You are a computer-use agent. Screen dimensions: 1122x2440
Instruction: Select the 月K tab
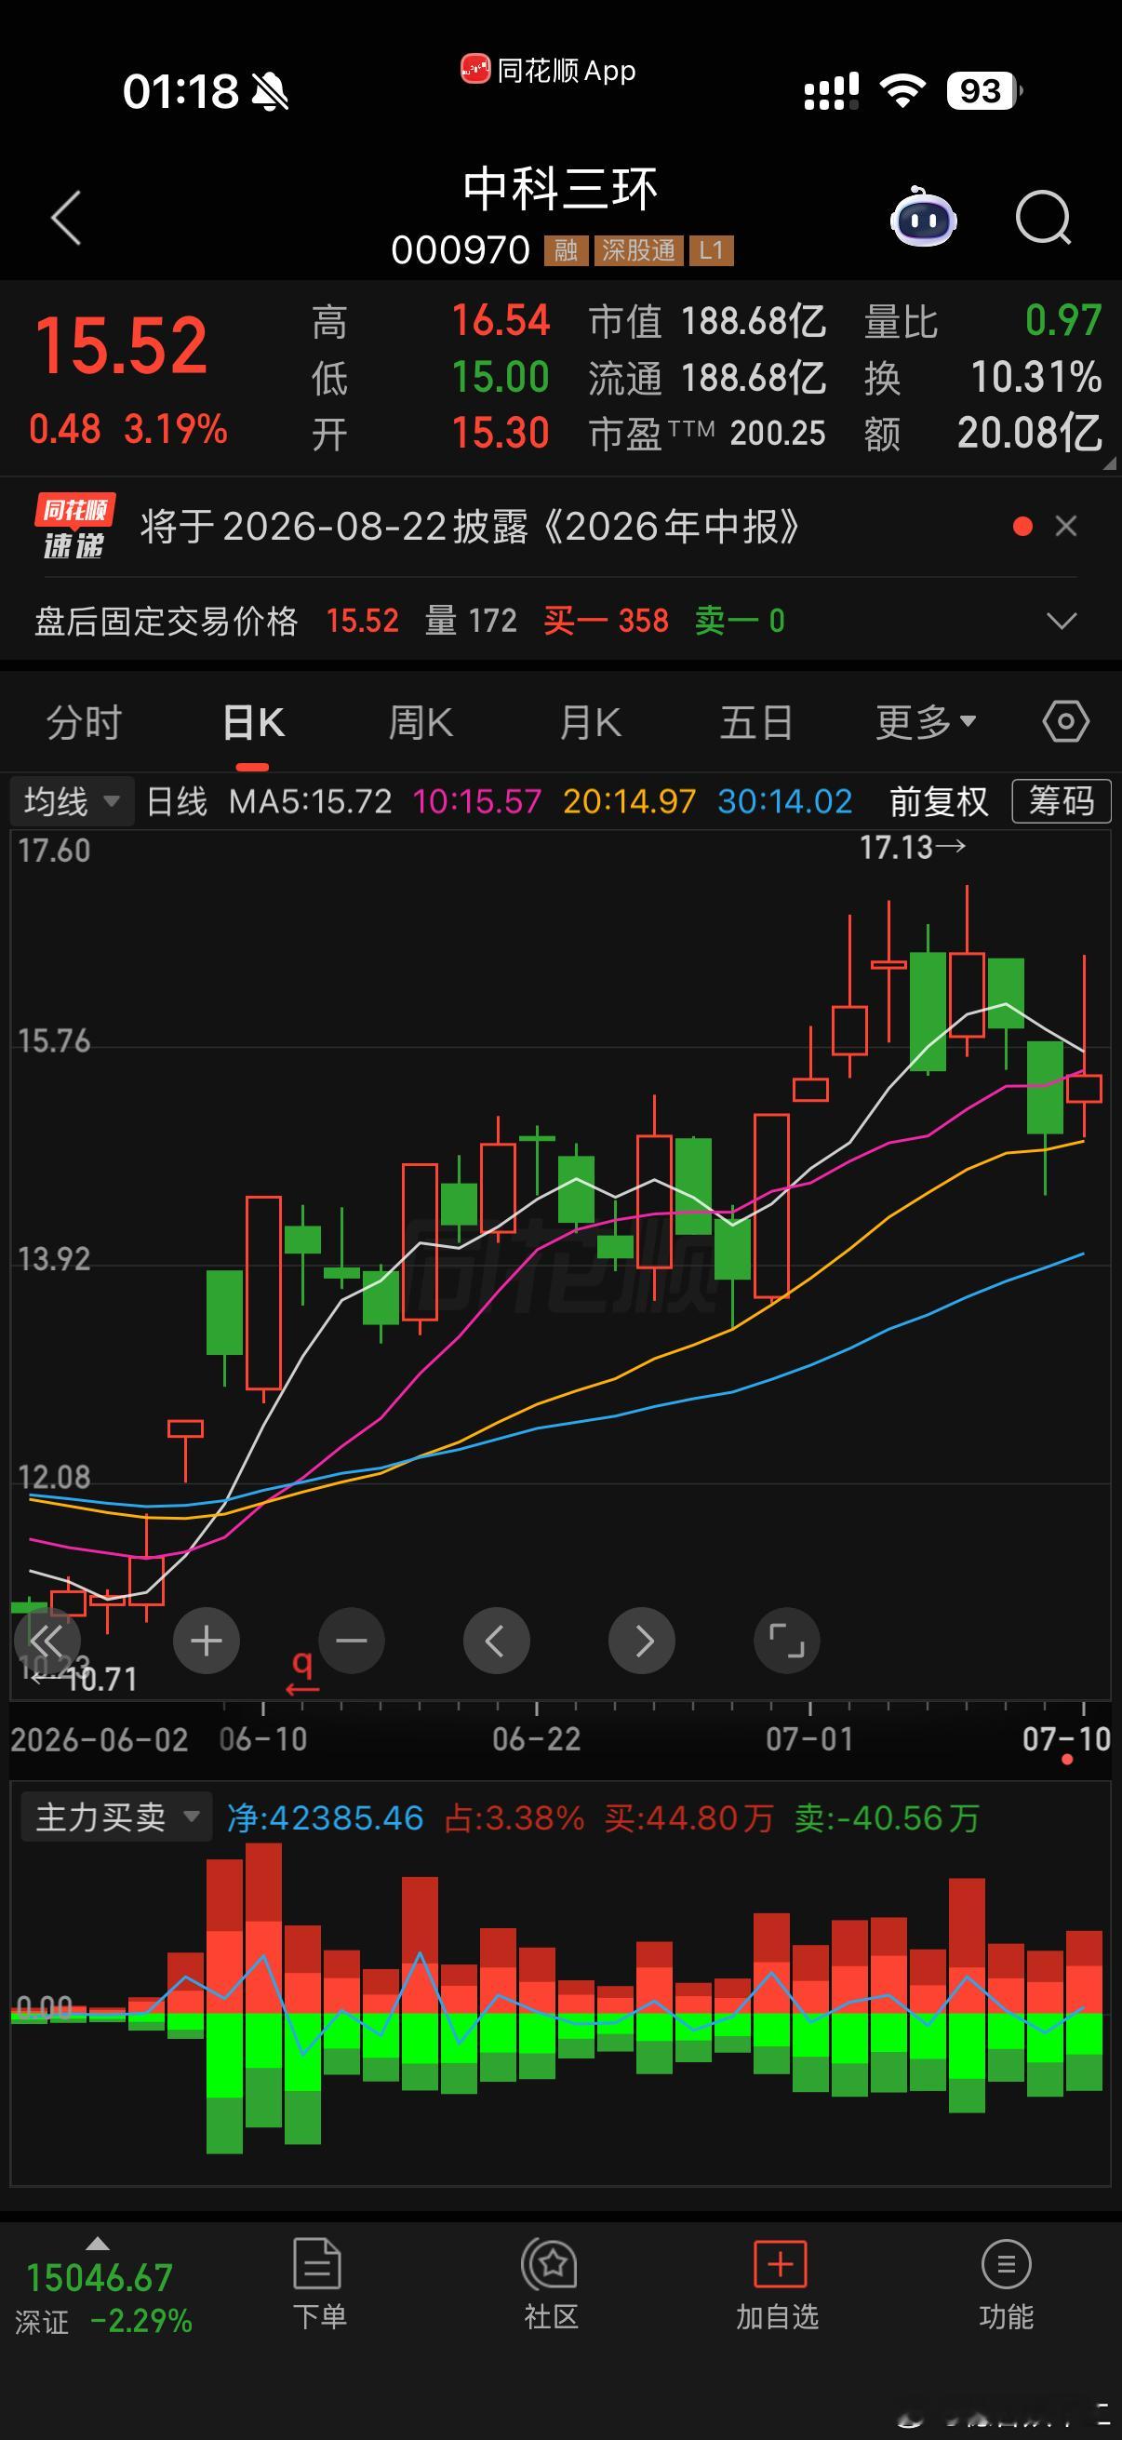tap(589, 723)
